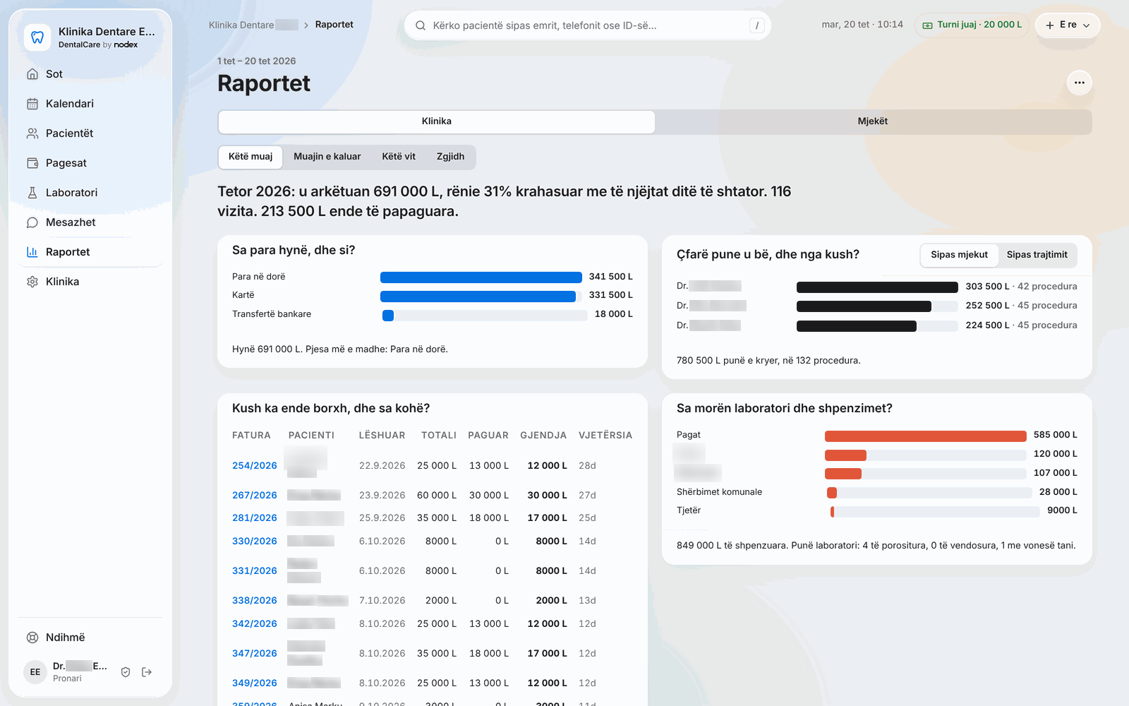The height and width of the screenshot is (706, 1129).
Task: Switch to the Mjekët tab
Action: coord(873,121)
